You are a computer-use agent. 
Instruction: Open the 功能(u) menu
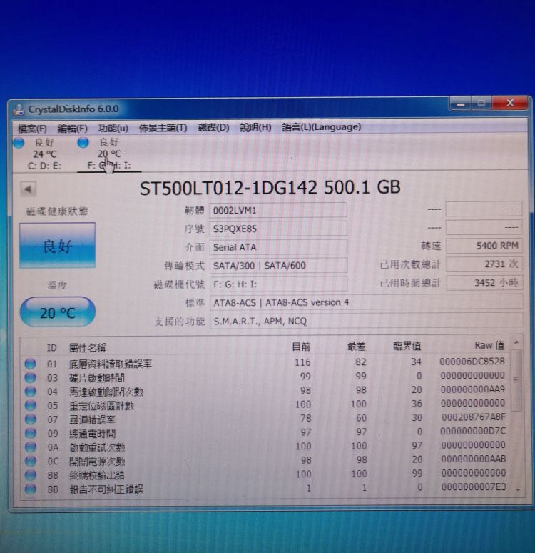point(113,128)
